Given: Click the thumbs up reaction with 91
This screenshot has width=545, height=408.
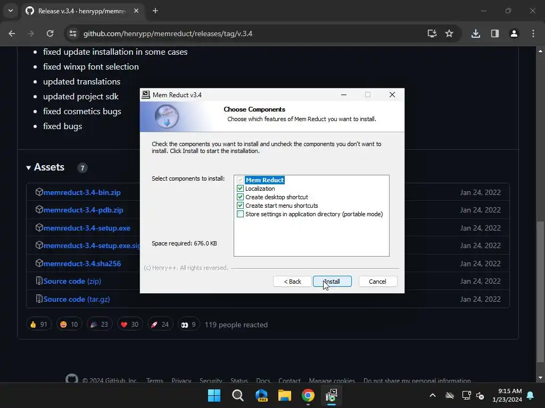Looking at the screenshot, I should point(38,325).
